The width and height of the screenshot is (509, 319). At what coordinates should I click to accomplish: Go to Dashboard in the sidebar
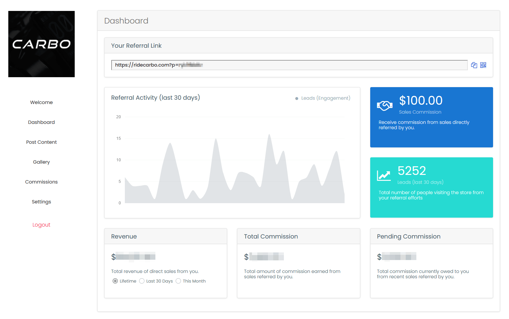[42, 122]
